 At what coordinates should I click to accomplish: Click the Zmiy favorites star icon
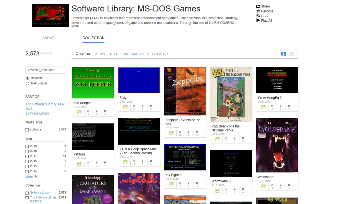143,106
